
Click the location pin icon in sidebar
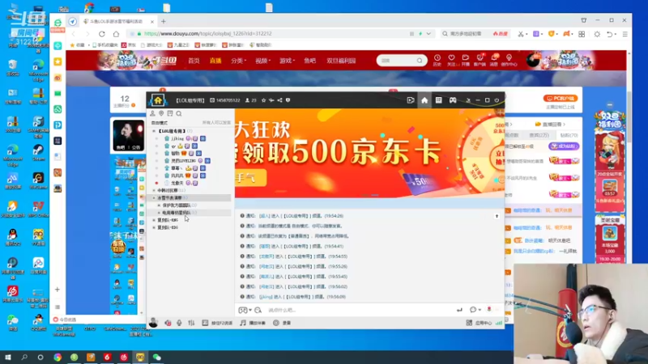point(161,113)
